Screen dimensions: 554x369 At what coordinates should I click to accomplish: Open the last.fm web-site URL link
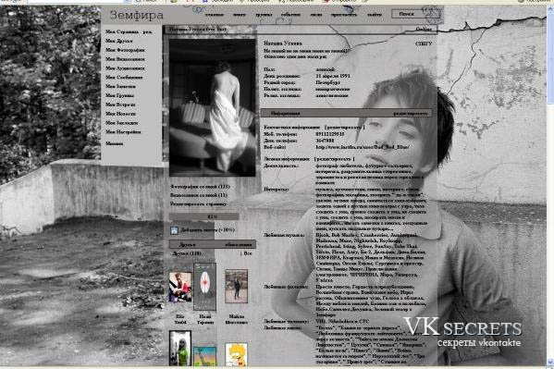coord(363,147)
